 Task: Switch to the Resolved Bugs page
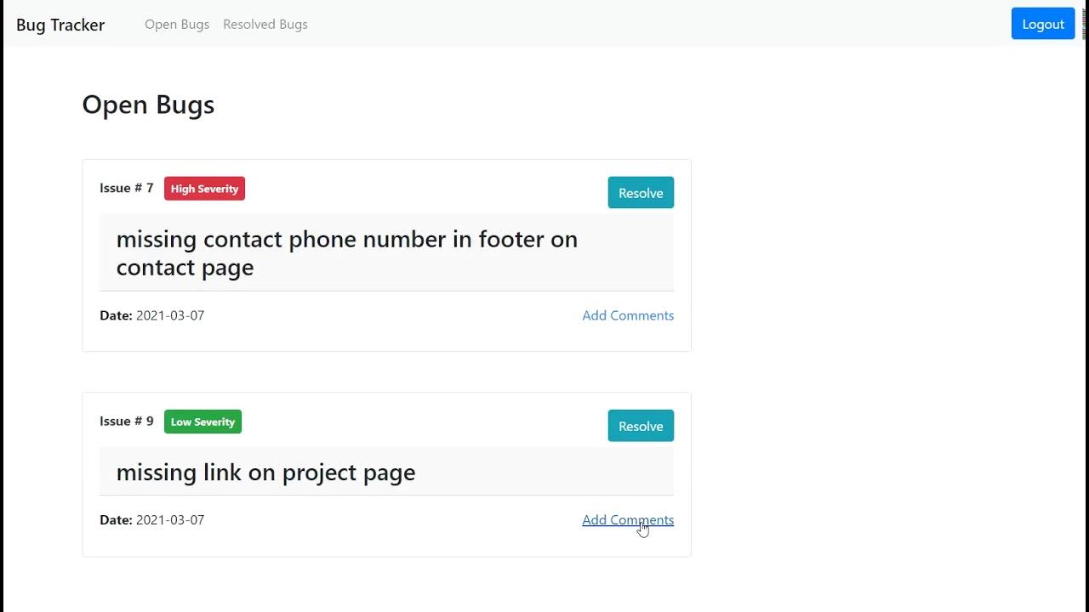pos(265,25)
